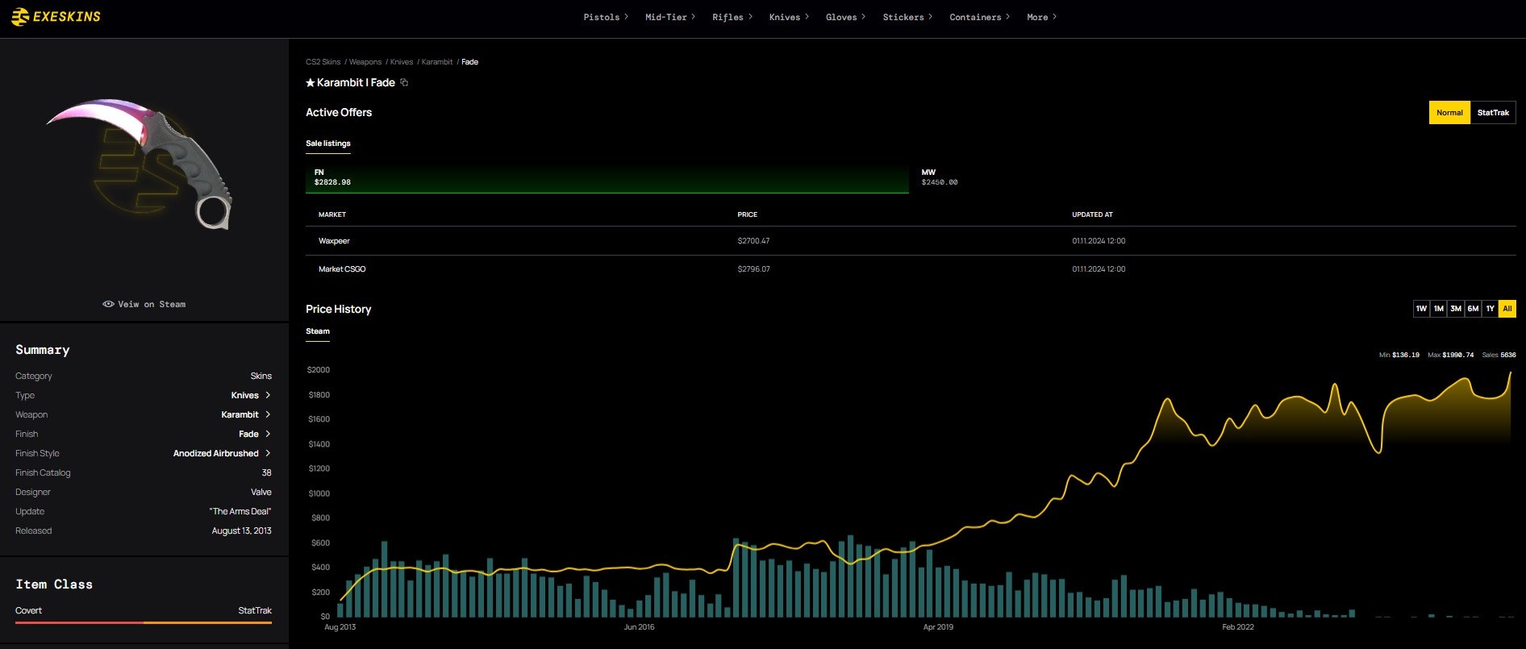Click the PRICE column header

tap(747, 214)
